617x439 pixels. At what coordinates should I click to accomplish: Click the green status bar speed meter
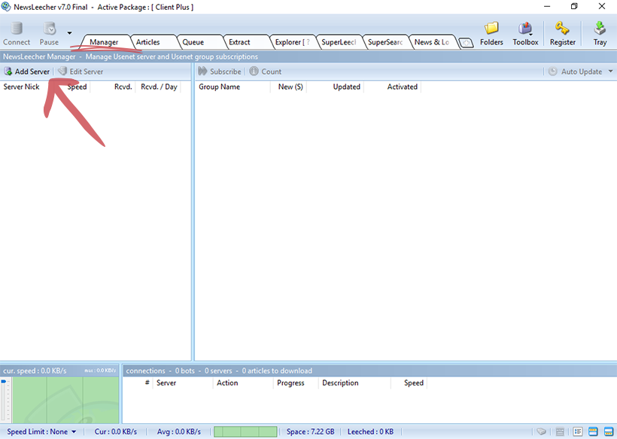[x=245, y=432]
